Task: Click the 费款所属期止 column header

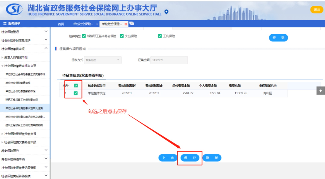Action: 154,86
